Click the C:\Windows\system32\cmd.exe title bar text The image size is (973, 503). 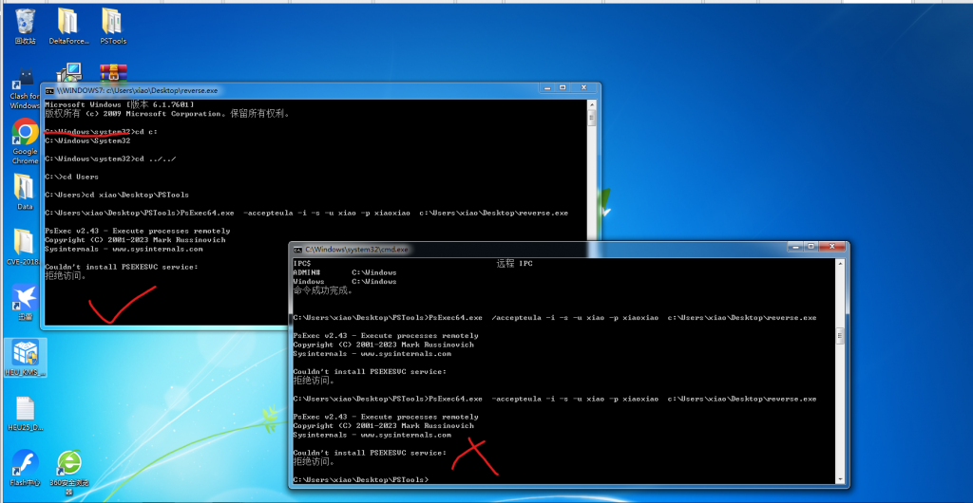tap(357, 250)
